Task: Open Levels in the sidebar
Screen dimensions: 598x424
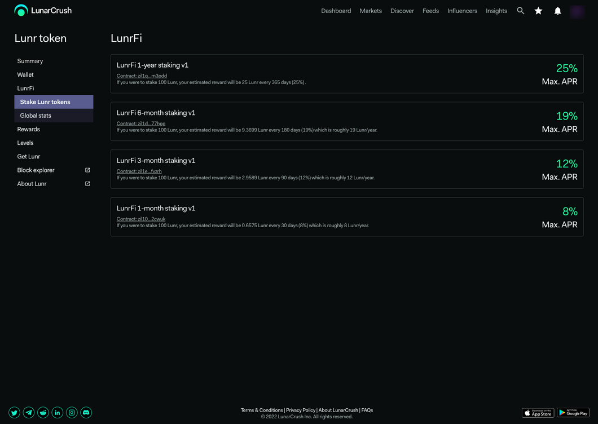Action: 54,143
